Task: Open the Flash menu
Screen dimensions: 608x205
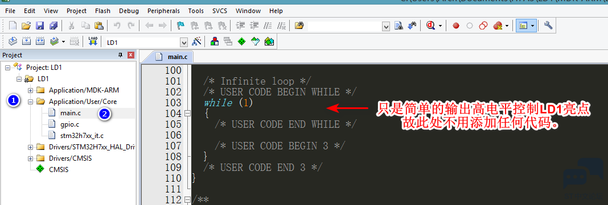Action: click(x=102, y=11)
